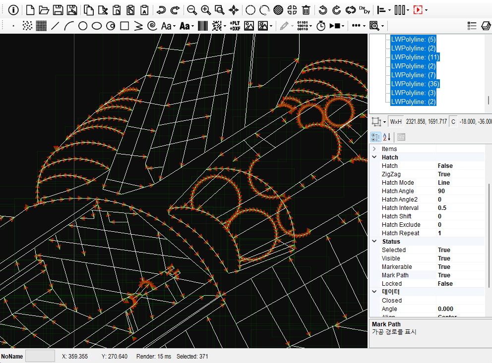Viewport: 492px width, 363px height.
Task: Click the C center position button
Action: (x=453, y=121)
